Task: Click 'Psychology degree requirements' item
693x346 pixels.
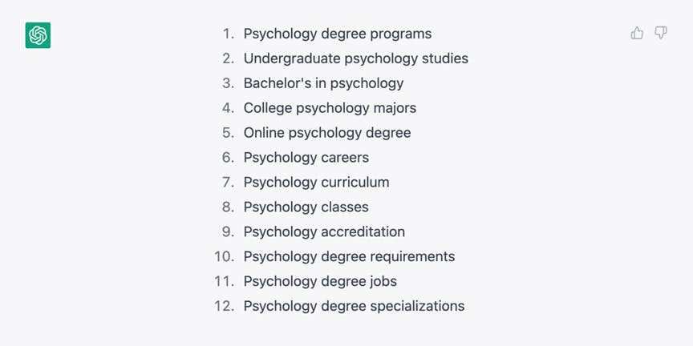Action: (349, 256)
